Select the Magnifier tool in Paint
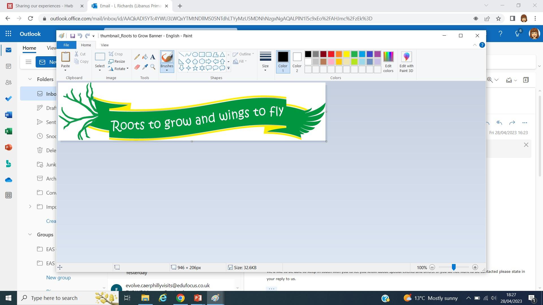The image size is (543, 305). tap(153, 67)
